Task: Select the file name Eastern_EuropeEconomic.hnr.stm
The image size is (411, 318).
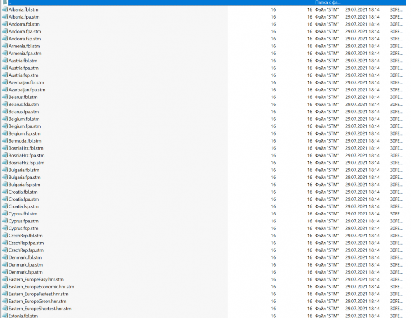Action: pos(42,287)
